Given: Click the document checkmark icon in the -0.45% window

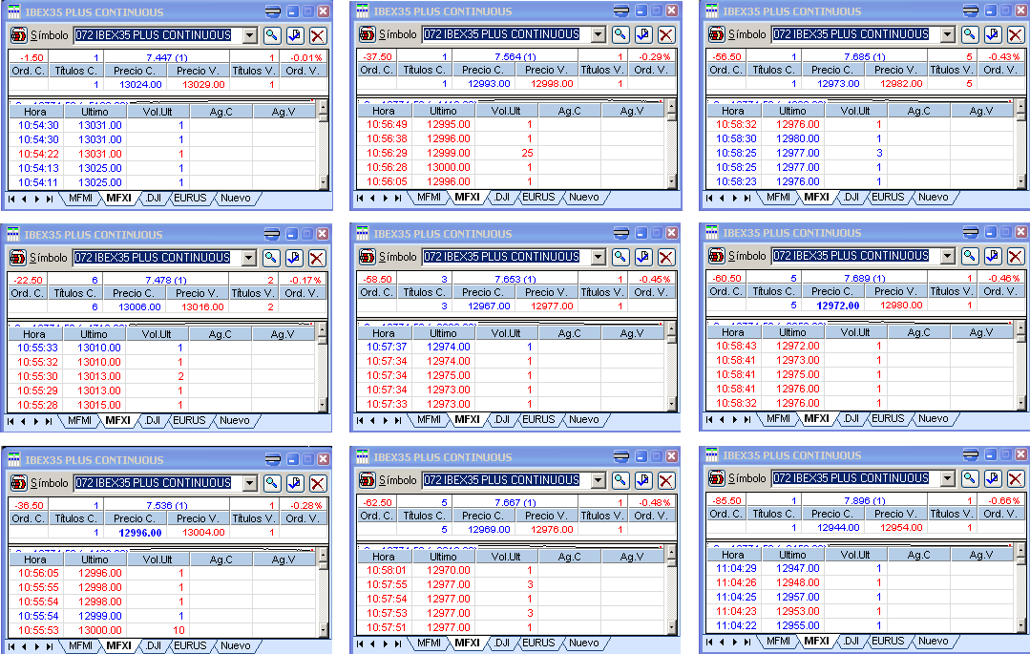Looking at the screenshot, I should [x=643, y=257].
